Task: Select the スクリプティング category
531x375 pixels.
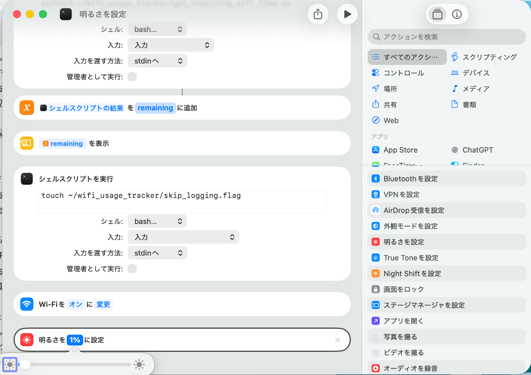Action: (484, 57)
